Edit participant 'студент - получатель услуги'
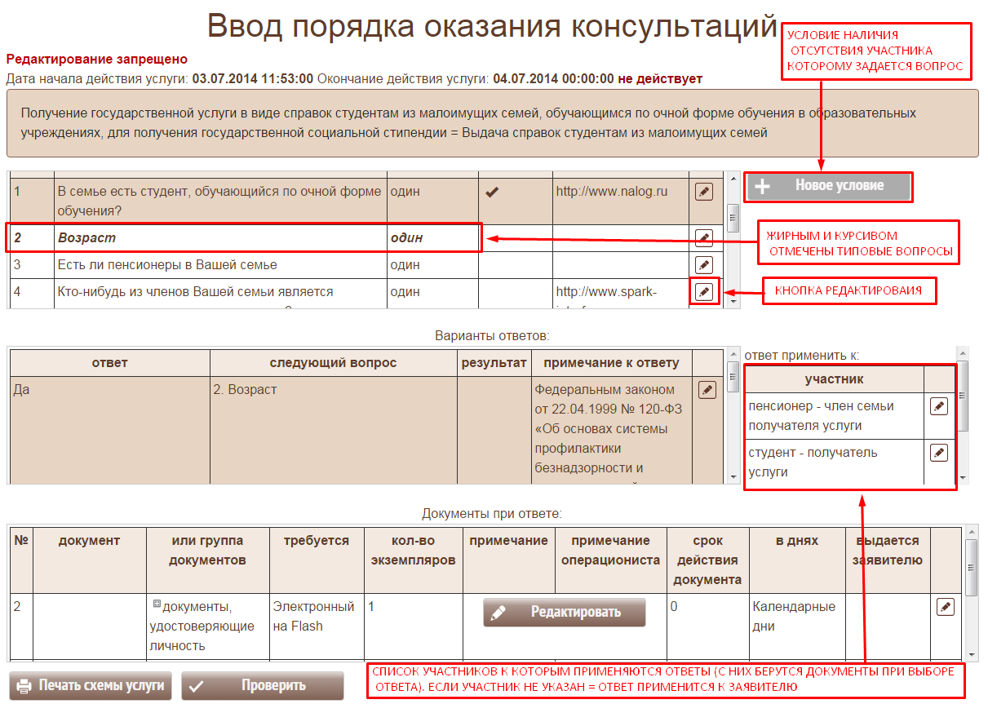The width and height of the screenshot is (988, 704). click(939, 452)
